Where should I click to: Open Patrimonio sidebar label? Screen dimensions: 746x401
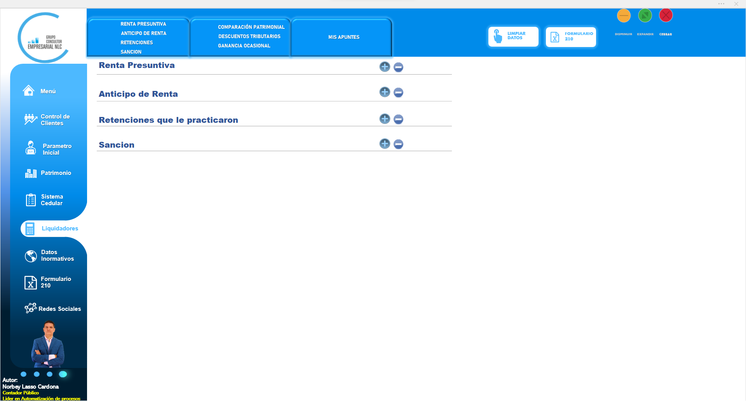(x=56, y=173)
